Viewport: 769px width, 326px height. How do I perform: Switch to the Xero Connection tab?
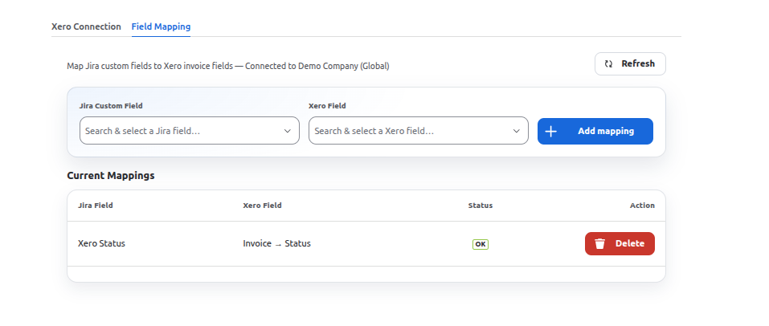click(86, 26)
